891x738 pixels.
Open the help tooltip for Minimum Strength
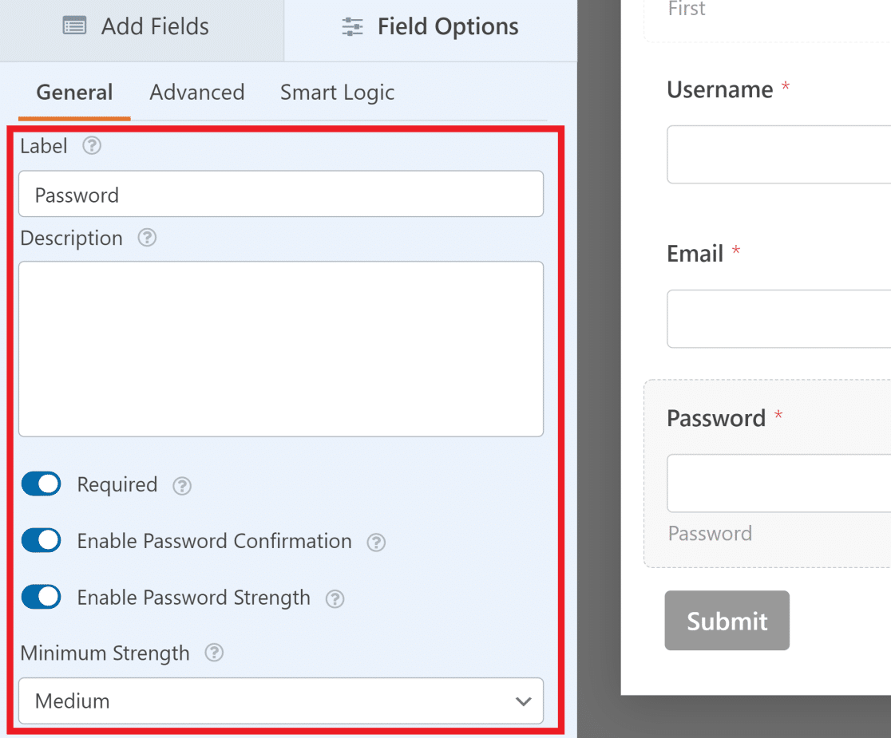point(213,653)
